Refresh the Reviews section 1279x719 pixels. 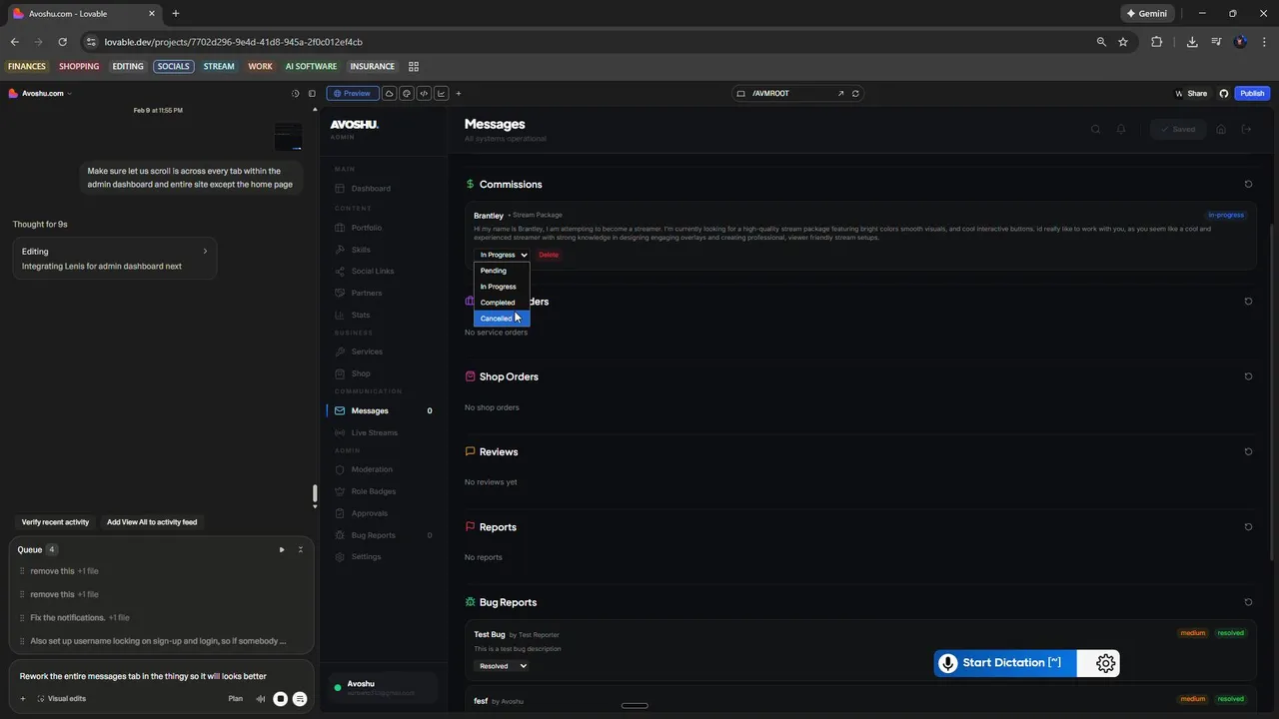tap(1248, 451)
